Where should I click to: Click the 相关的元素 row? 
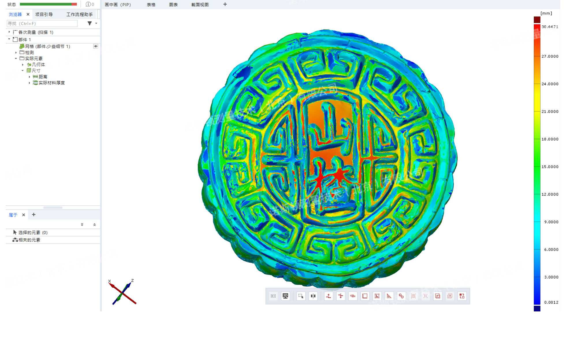click(53, 240)
